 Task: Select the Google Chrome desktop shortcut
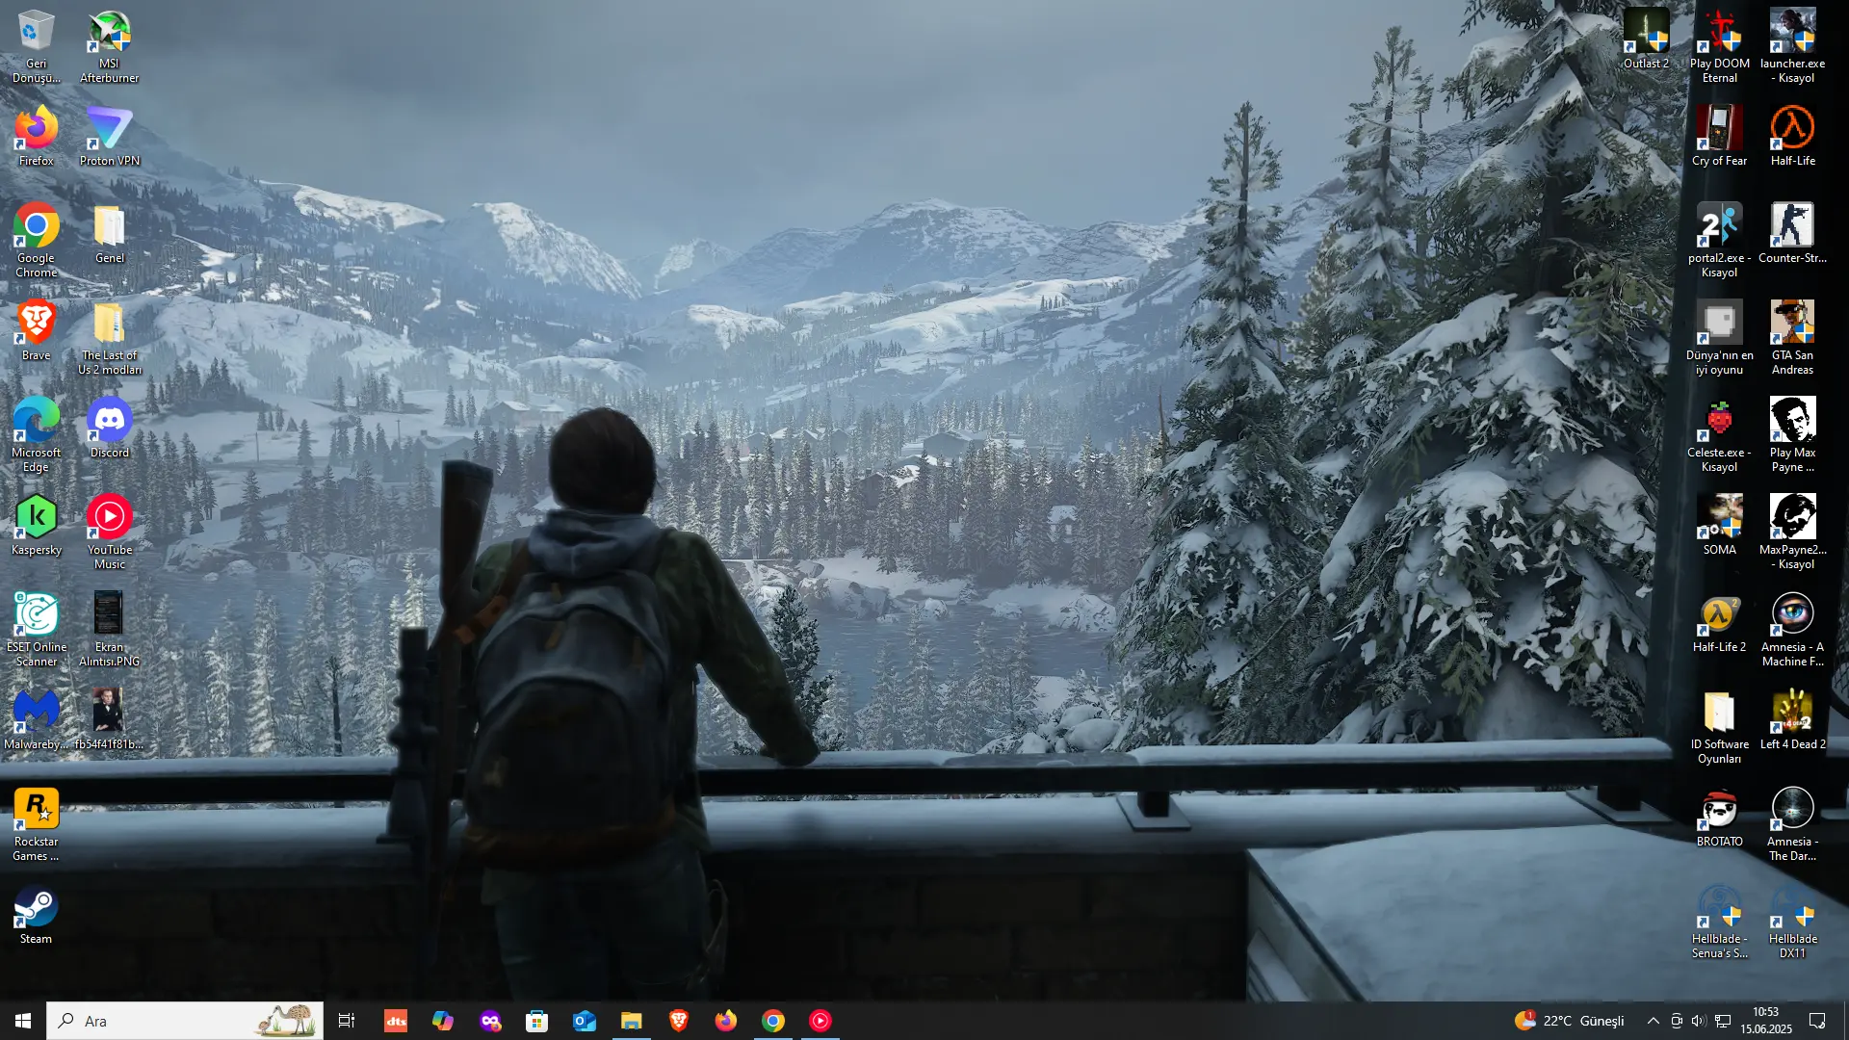[36, 240]
